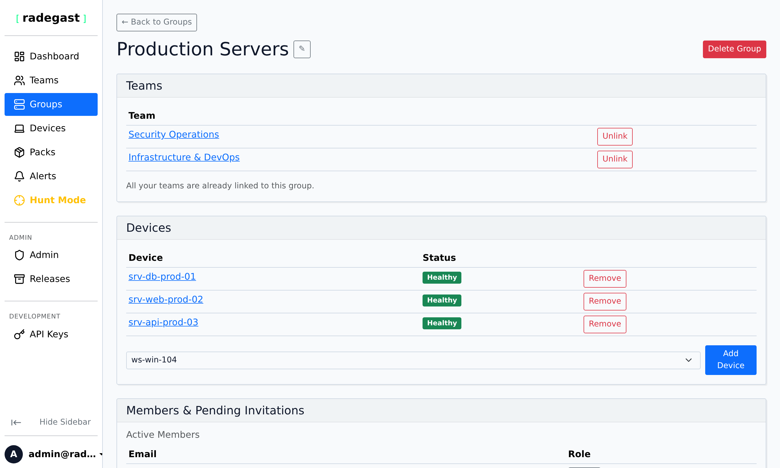Click the admin user avatar
Image resolution: width=780 pixels, height=468 pixels.
pyautogui.click(x=14, y=454)
